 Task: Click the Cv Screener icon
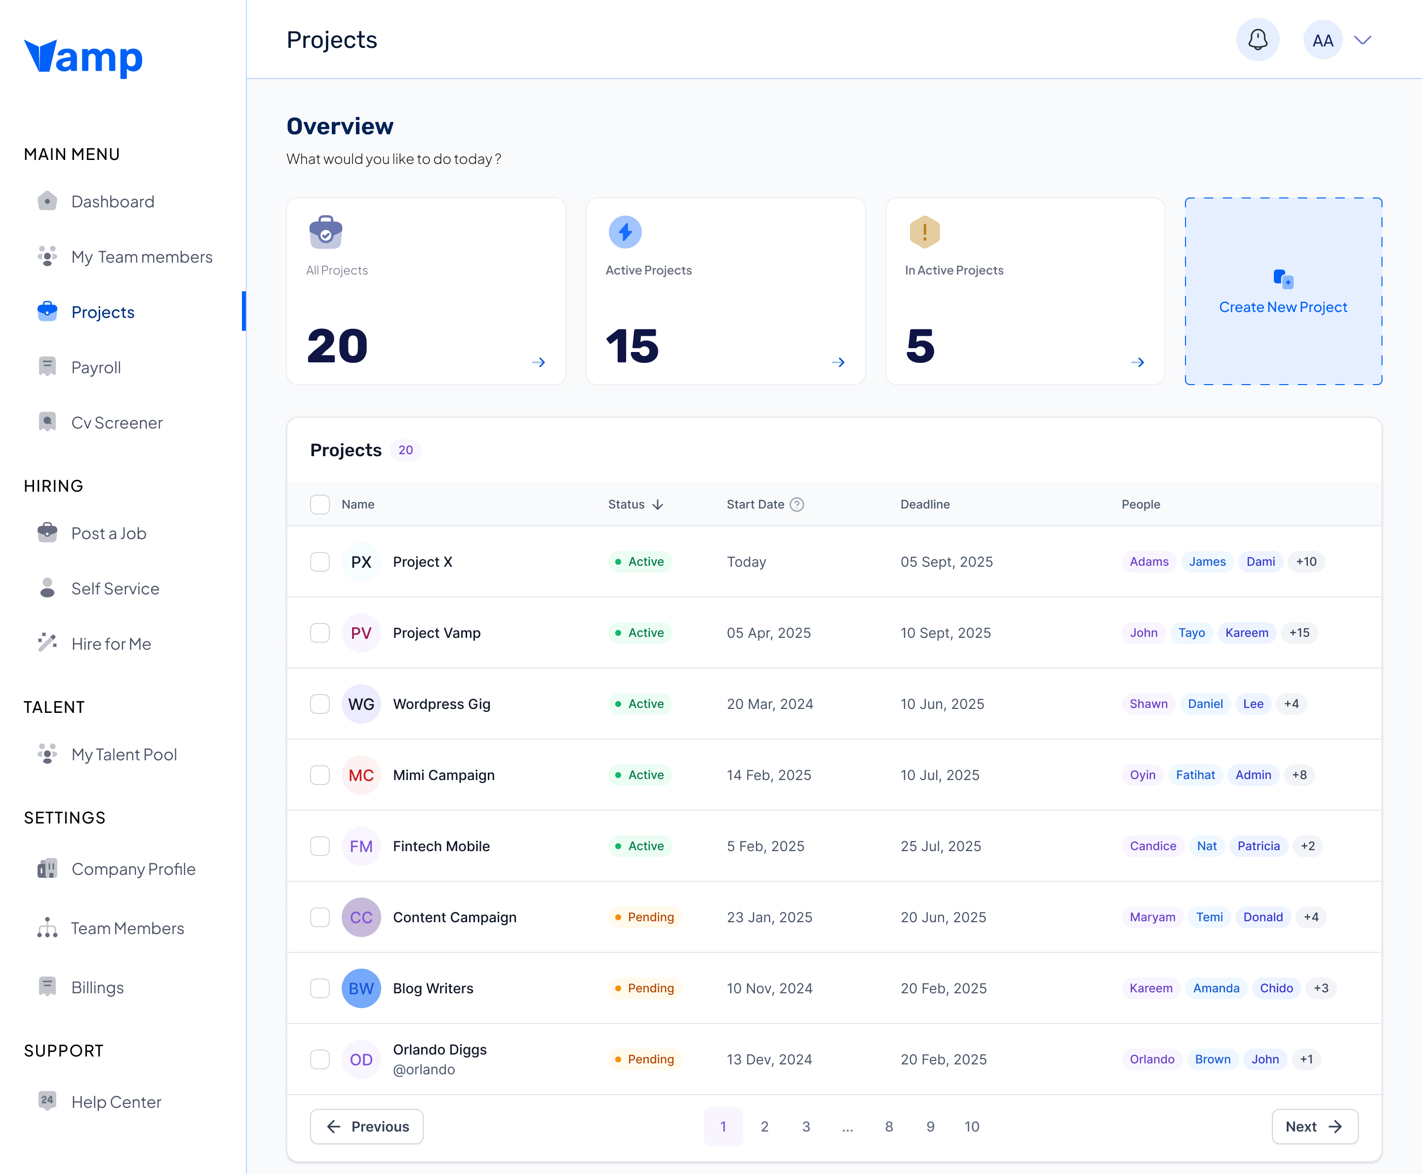pyautogui.click(x=47, y=422)
